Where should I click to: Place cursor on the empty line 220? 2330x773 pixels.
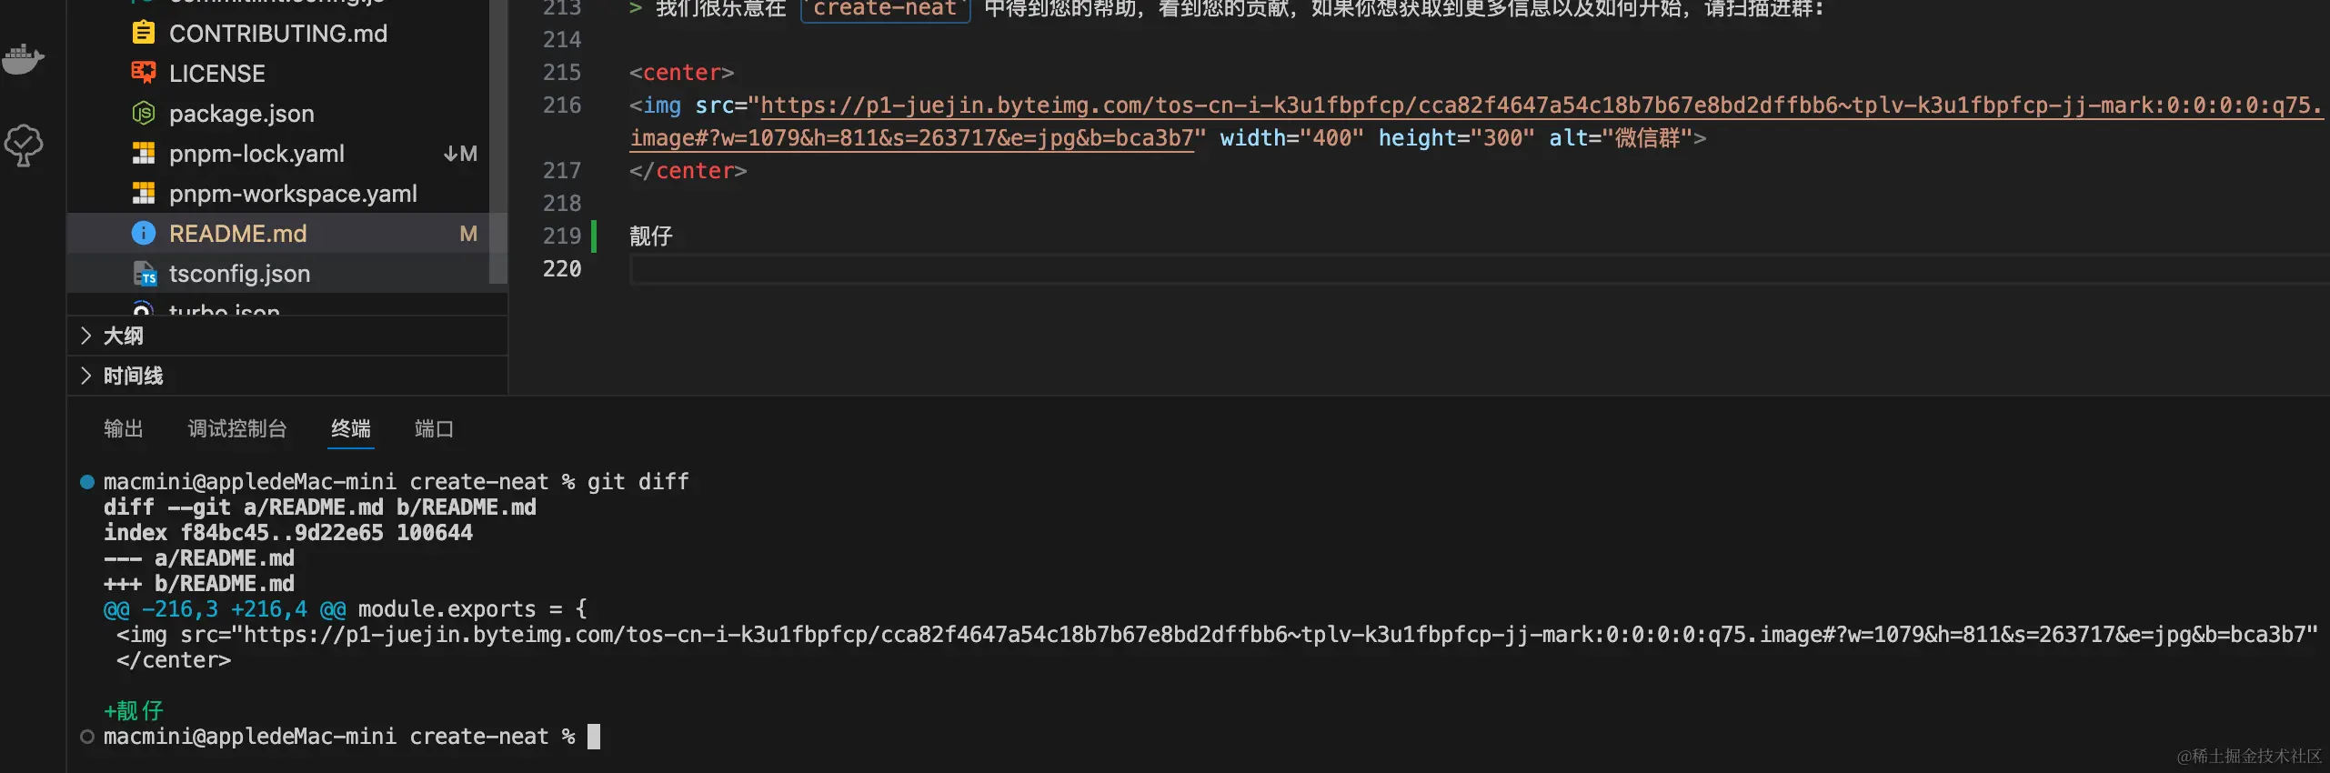tap(1479, 269)
